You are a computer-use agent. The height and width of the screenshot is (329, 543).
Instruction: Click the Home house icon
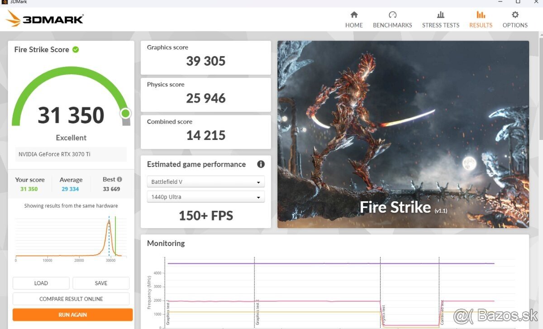pyautogui.click(x=354, y=15)
